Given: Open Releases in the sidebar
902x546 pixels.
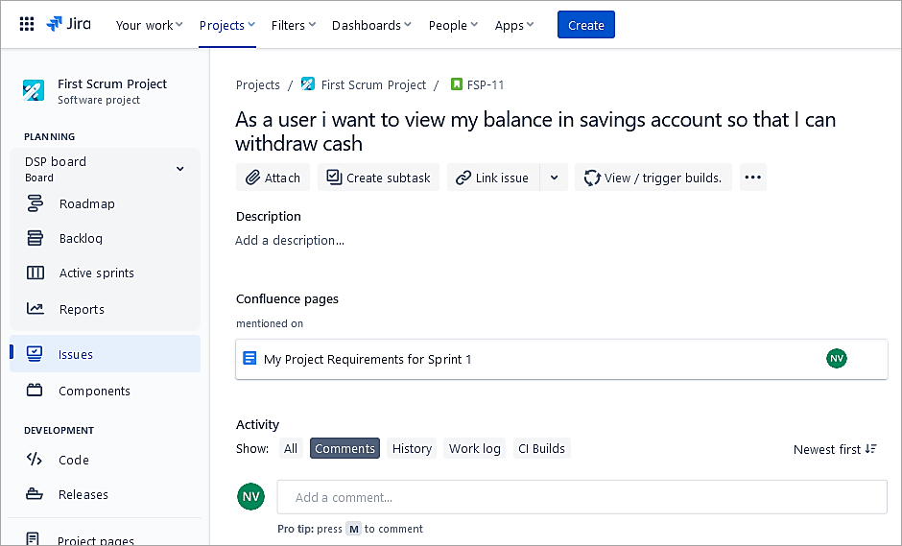Looking at the screenshot, I should point(83,494).
